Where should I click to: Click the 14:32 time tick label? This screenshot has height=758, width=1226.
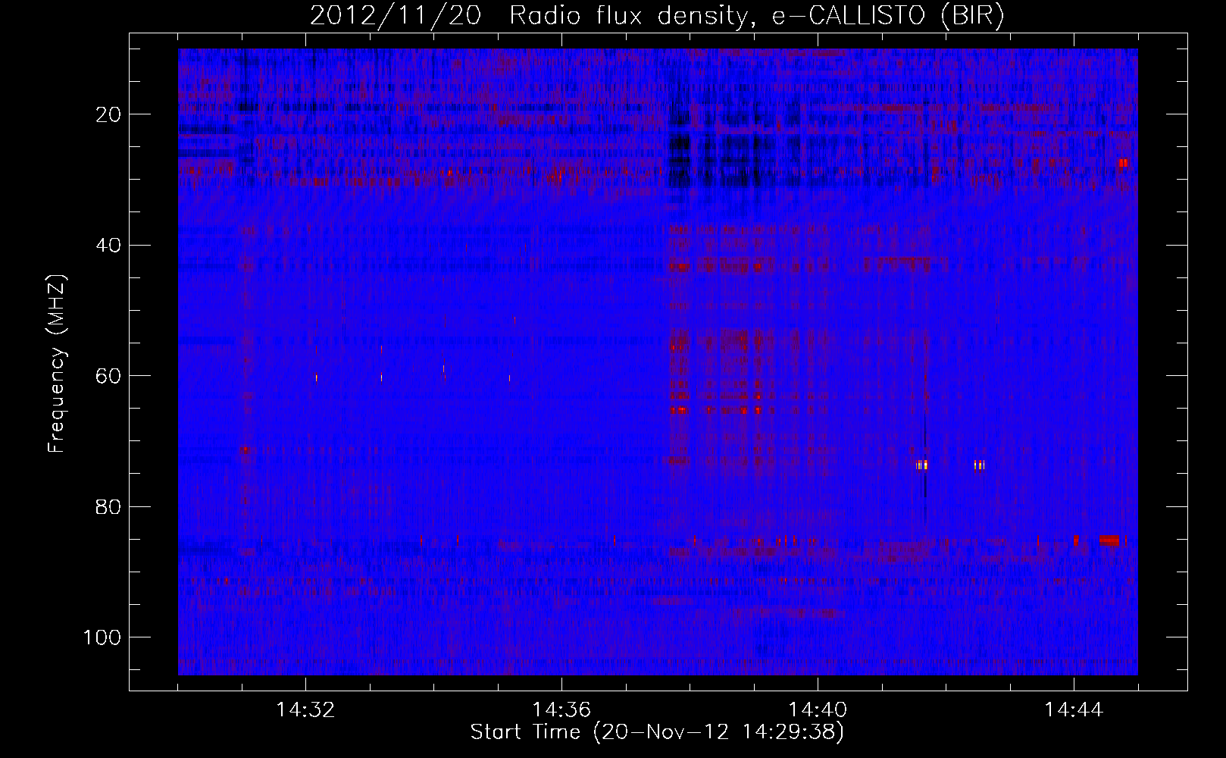click(306, 710)
